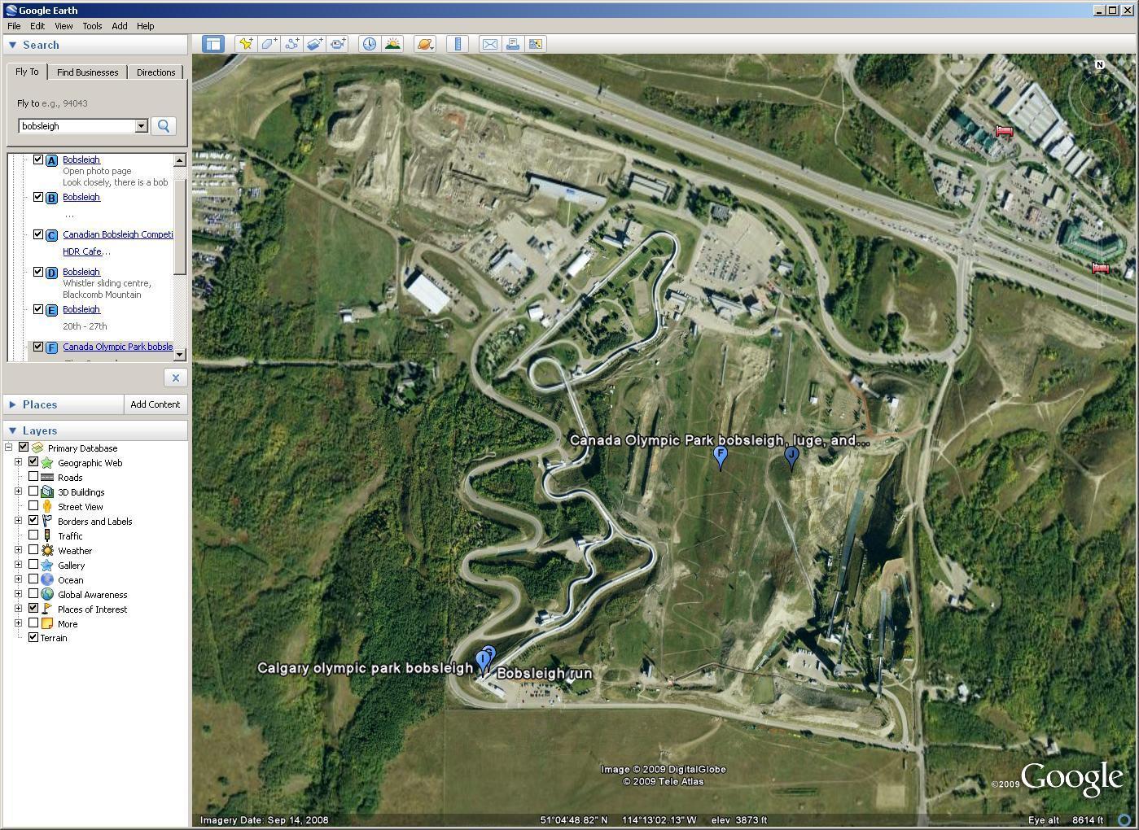The image size is (1139, 830).
Task: Click the search results vertical scrollbar thumb
Action: 180,228
